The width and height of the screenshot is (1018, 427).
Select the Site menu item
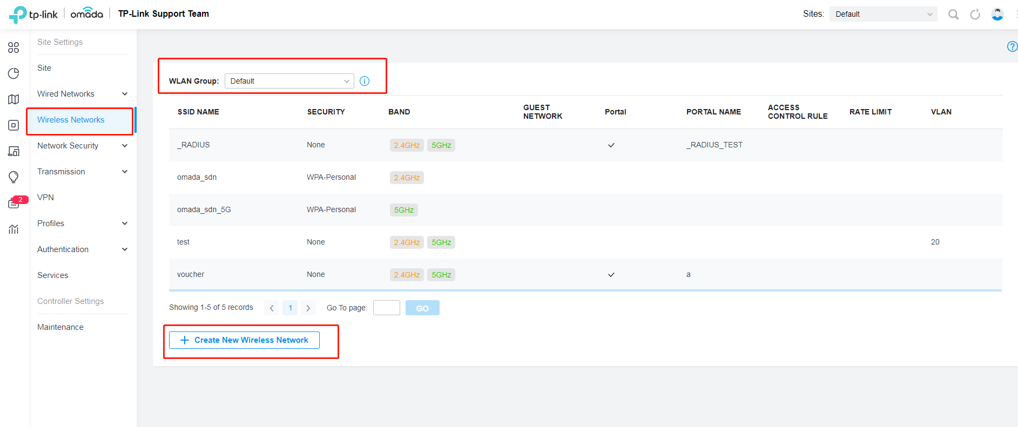[44, 68]
